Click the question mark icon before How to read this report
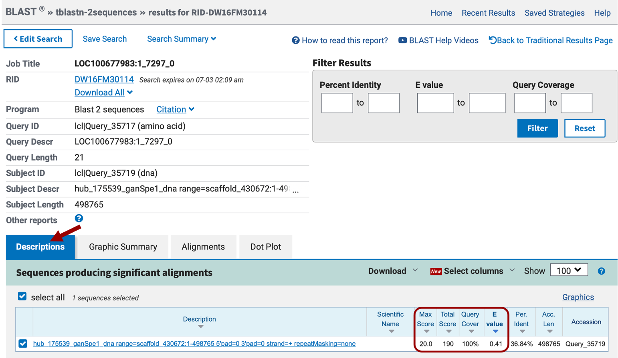Screen dimensions: 618x358 [x=296, y=40]
